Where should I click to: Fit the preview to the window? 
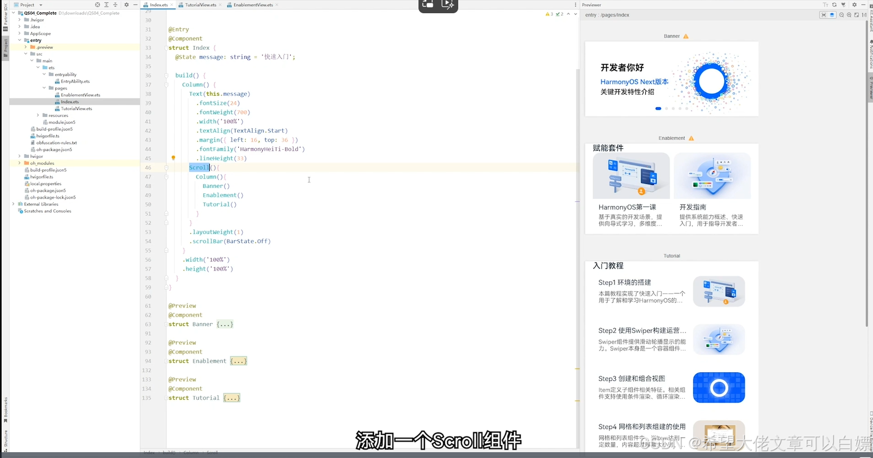tap(857, 15)
